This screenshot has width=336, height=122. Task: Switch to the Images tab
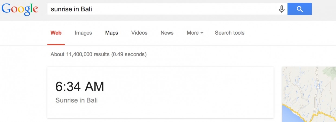tap(83, 33)
